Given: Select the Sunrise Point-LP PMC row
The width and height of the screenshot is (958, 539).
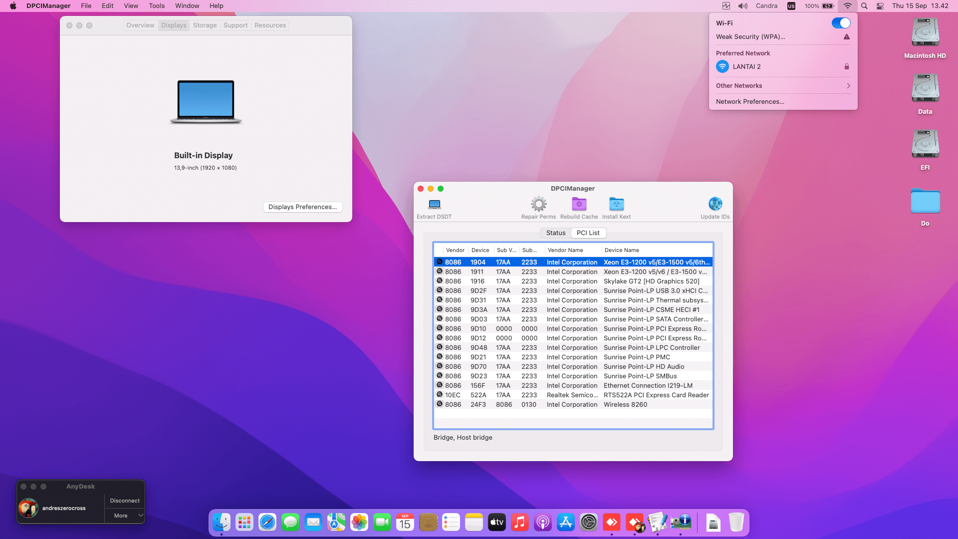Looking at the screenshot, I should tap(573, 357).
